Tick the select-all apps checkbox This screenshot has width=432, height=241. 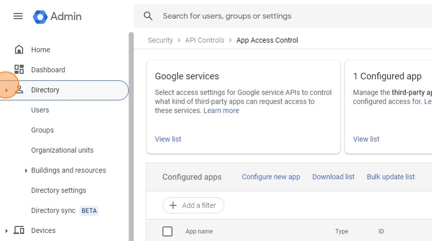168,231
